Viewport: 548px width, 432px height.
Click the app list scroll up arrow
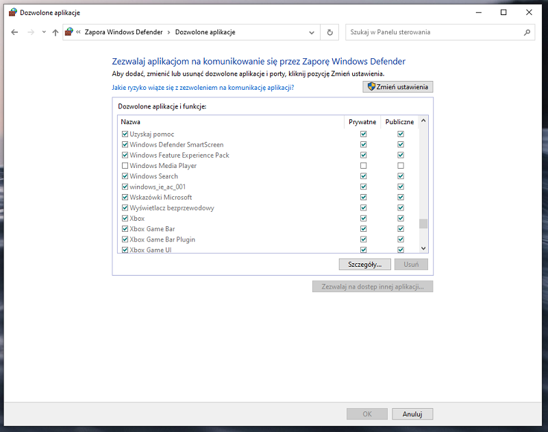click(x=423, y=121)
